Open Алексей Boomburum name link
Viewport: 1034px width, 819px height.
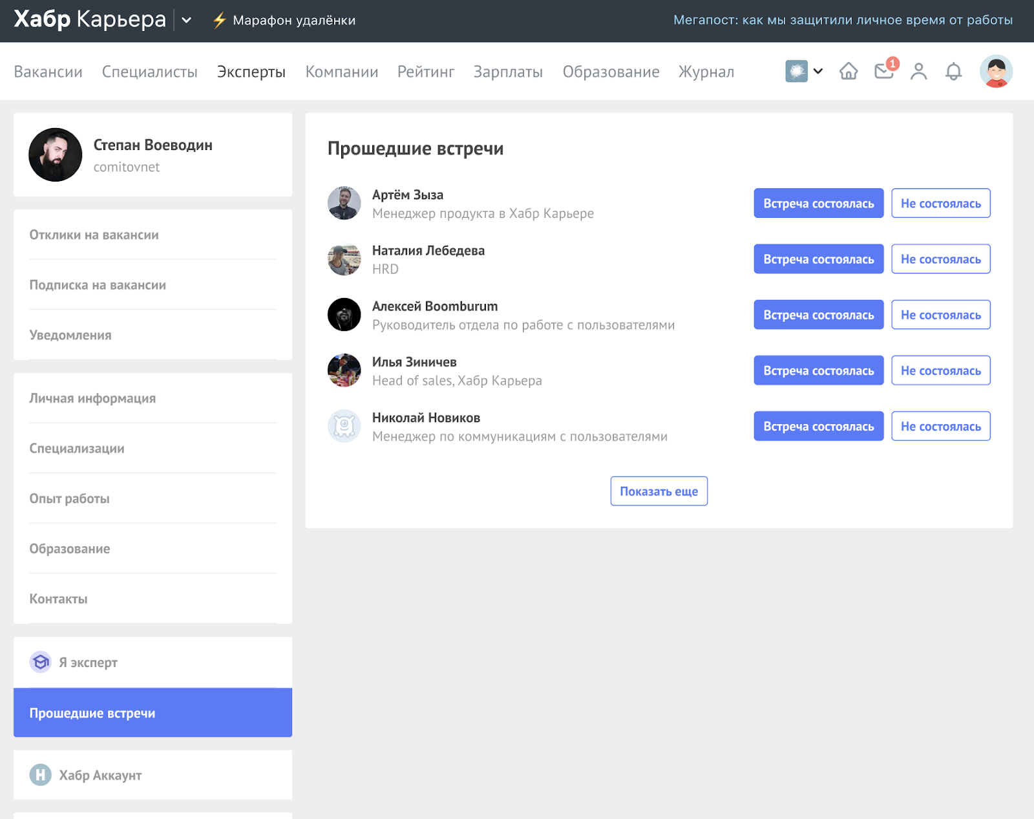435,306
